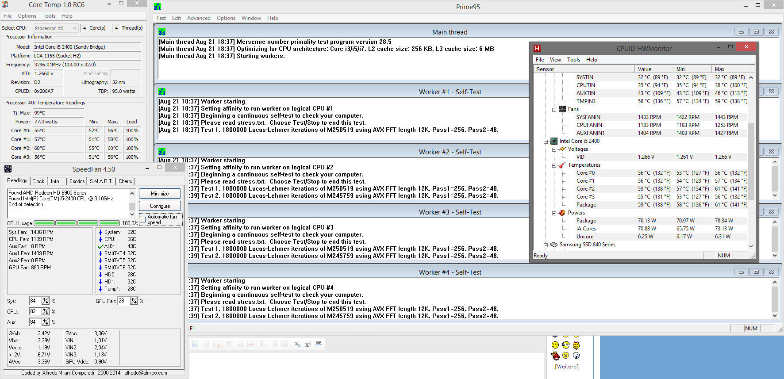Click the HWMonitor vertical scrollbar thumb

[x=751, y=161]
